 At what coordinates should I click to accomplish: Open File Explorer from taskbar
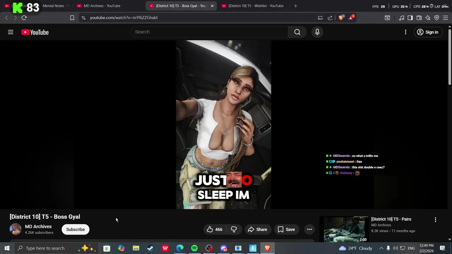click(x=136, y=248)
